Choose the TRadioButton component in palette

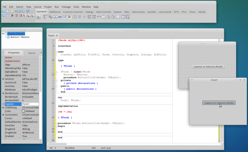point(85,16)
